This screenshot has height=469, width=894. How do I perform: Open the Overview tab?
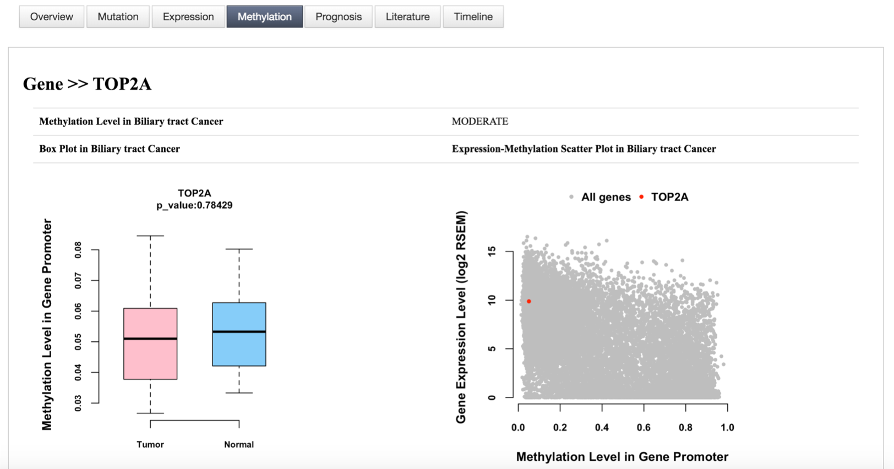point(51,17)
